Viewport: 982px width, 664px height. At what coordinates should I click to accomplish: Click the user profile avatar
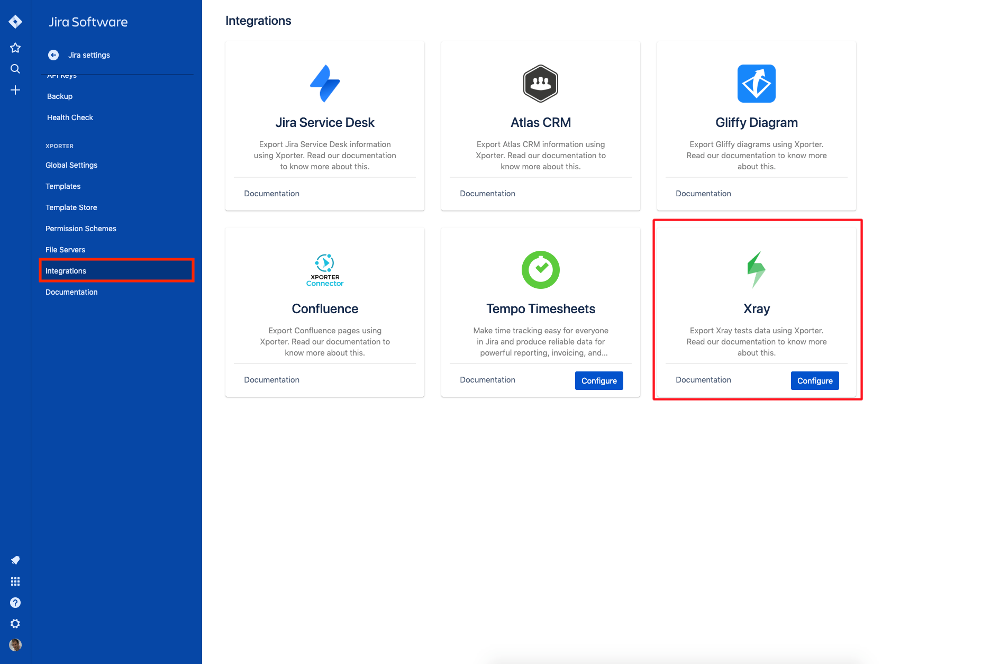[15, 645]
